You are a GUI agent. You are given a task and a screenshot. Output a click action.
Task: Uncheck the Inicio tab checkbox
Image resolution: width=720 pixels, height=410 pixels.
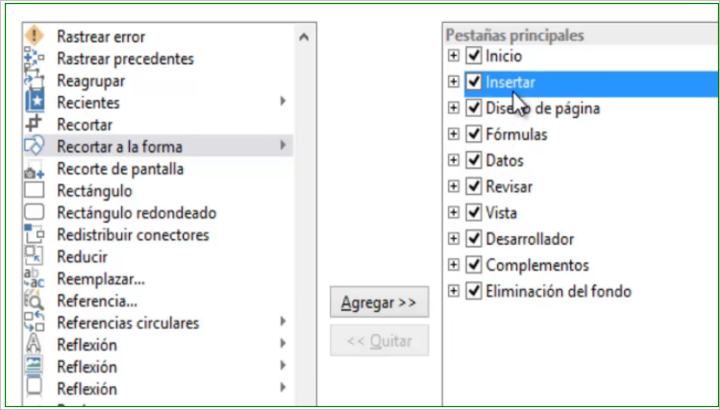coord(473,56)
